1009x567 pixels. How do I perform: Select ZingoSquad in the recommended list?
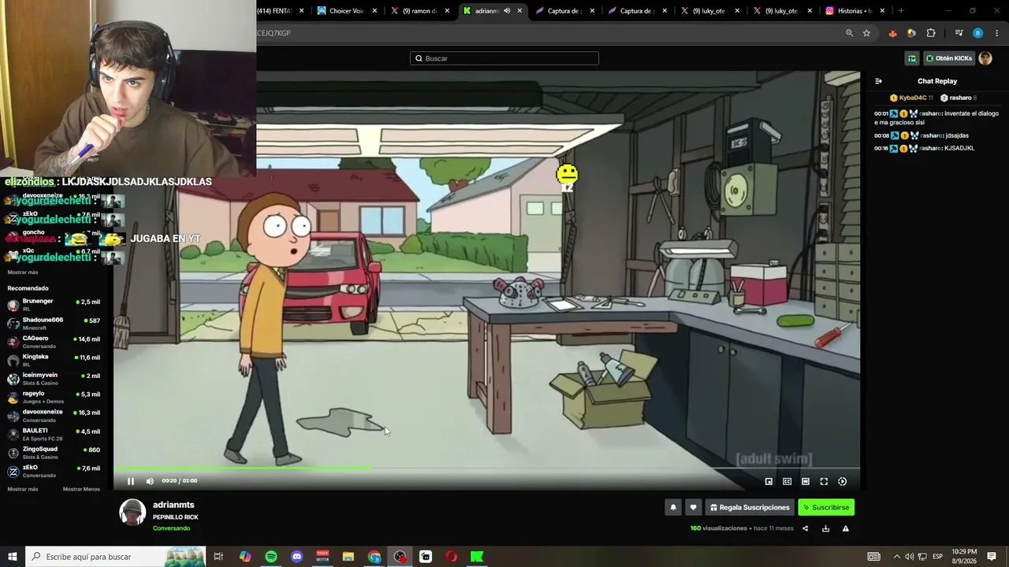point(54,452)
